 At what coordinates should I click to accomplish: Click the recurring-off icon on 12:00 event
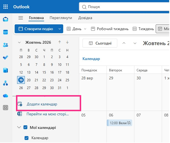tap(129, 123)
